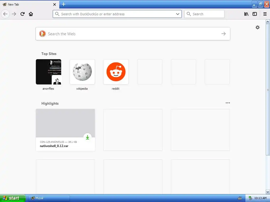
Task: Focus the Search the Web box
Action: [133, 34]
